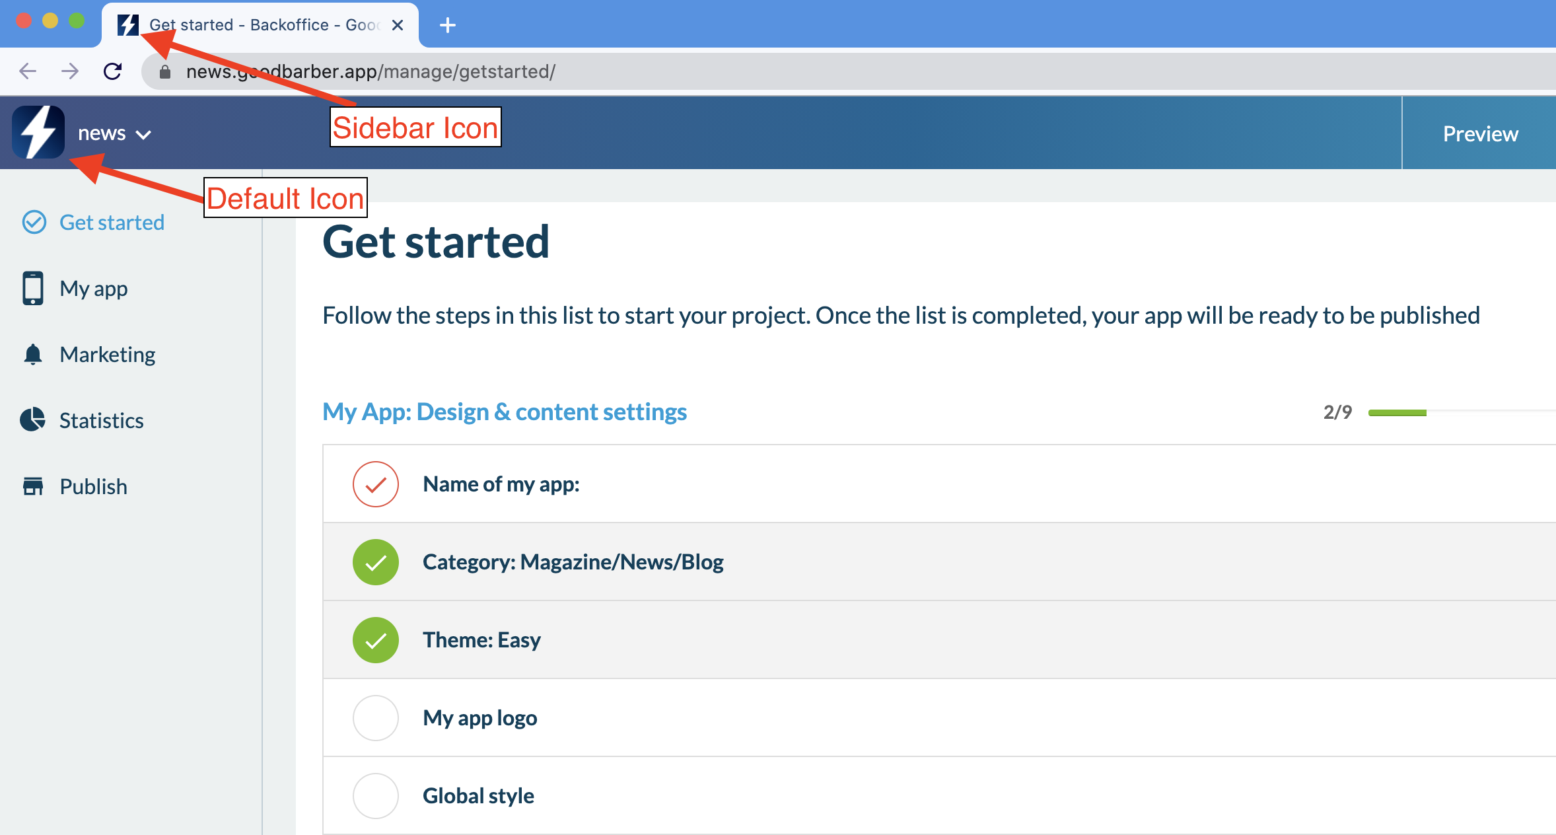Expand the news app dropdown chevron
The width and height of the screenshot is (1556, 835).
click(x=143, y=135)
